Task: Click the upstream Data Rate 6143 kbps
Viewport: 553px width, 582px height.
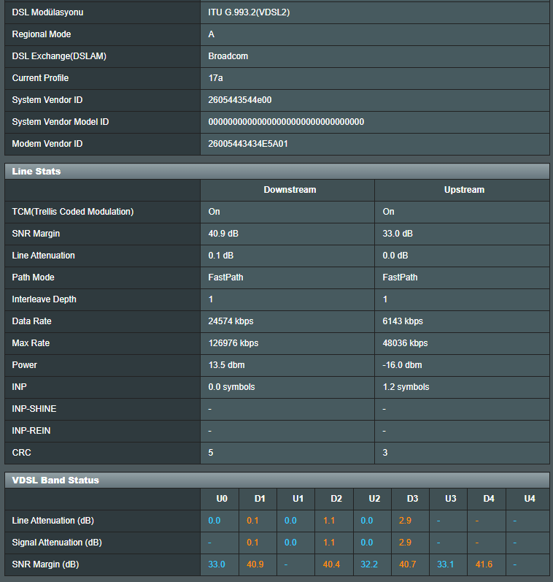Action: 403,321
